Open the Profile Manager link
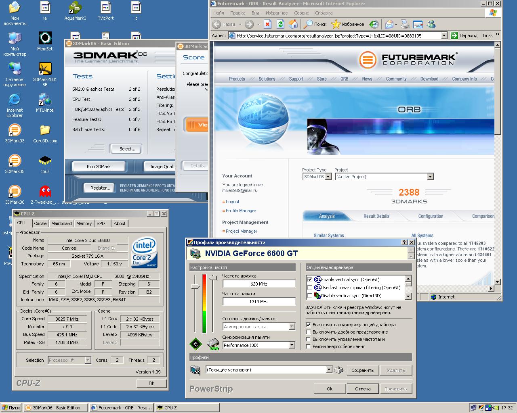517x413 pixels. 241,211
